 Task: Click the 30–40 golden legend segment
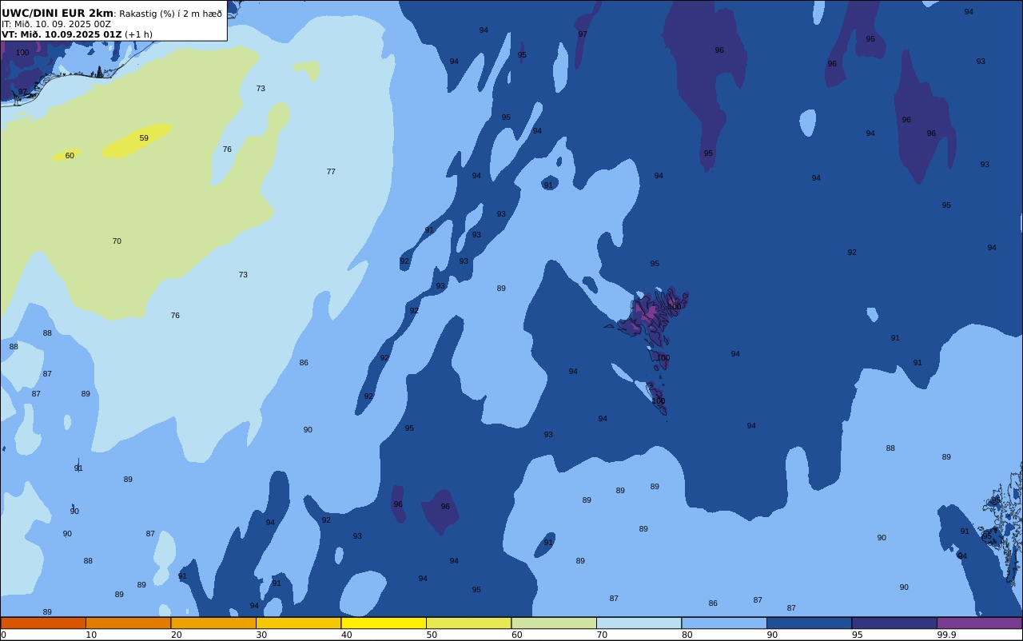coord(298,623)
